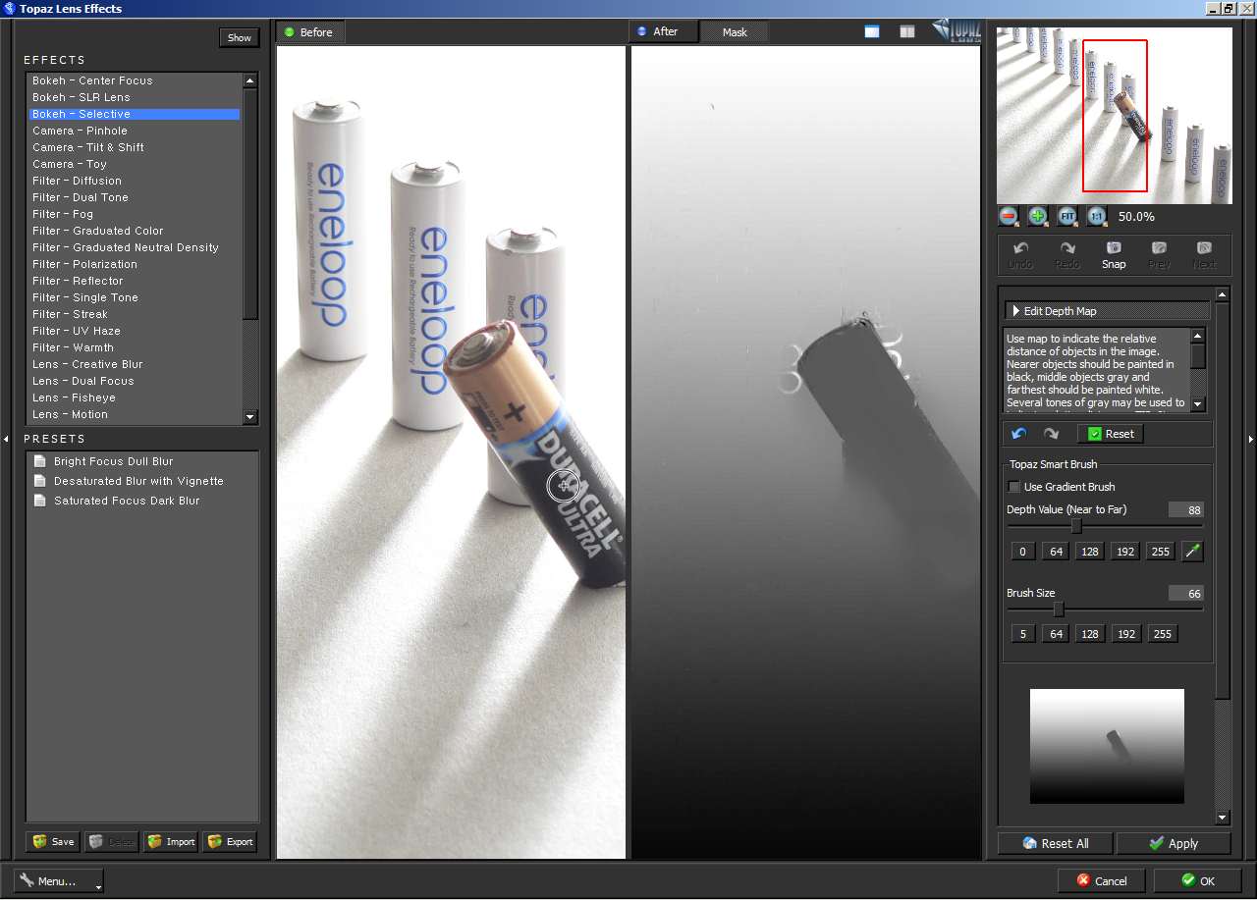This screenshot has width=1257, height=900.
Task: Switch to the Before tab
Action: point(310,32)
